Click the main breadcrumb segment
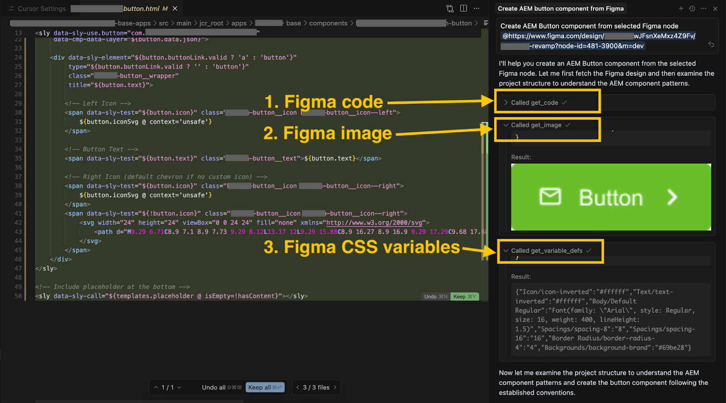 click(x=184, y=23)
